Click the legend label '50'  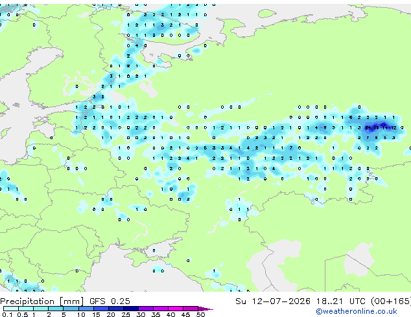pyautogui.click(x=200, y=314)
